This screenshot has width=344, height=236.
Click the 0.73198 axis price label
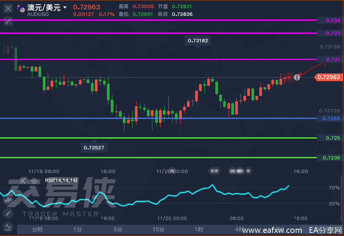pyautogui.click(x=330, y=47)
